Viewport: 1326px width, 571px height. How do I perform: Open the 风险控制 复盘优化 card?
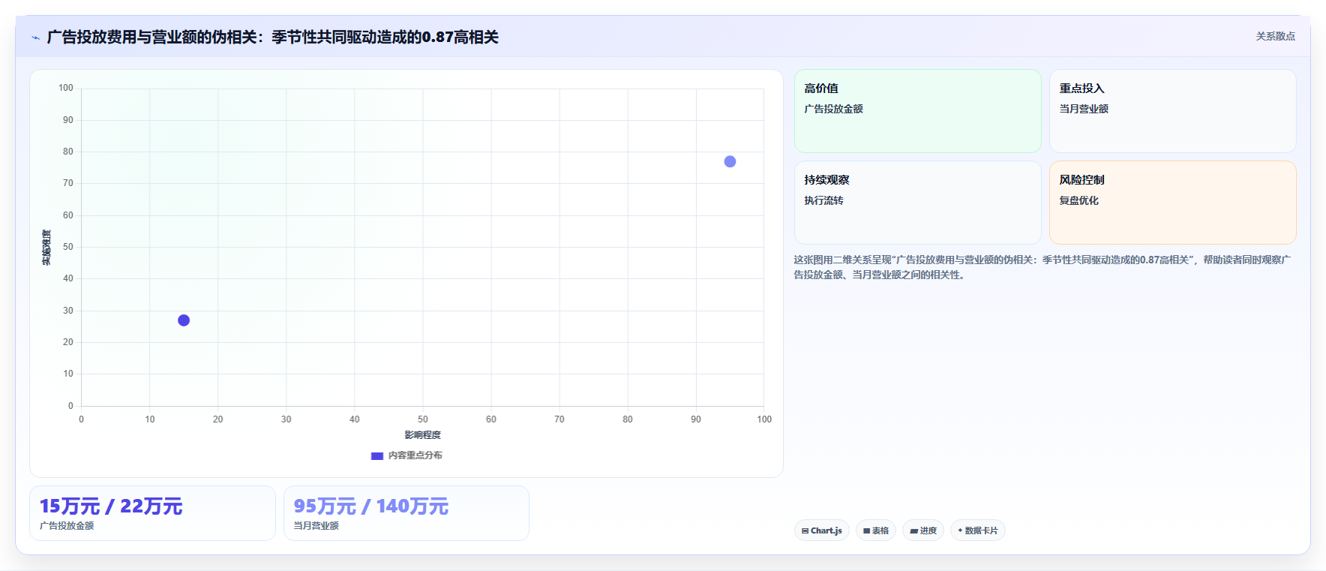(1172, 203)
